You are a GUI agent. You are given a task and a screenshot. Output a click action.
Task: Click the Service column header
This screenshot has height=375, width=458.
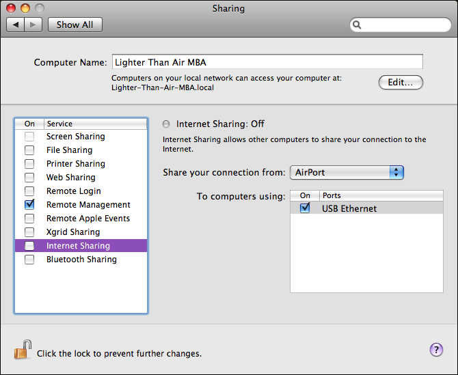click(94, 124)
